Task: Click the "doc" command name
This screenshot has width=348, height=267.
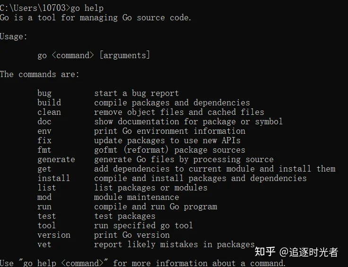Action: point(44,121)
